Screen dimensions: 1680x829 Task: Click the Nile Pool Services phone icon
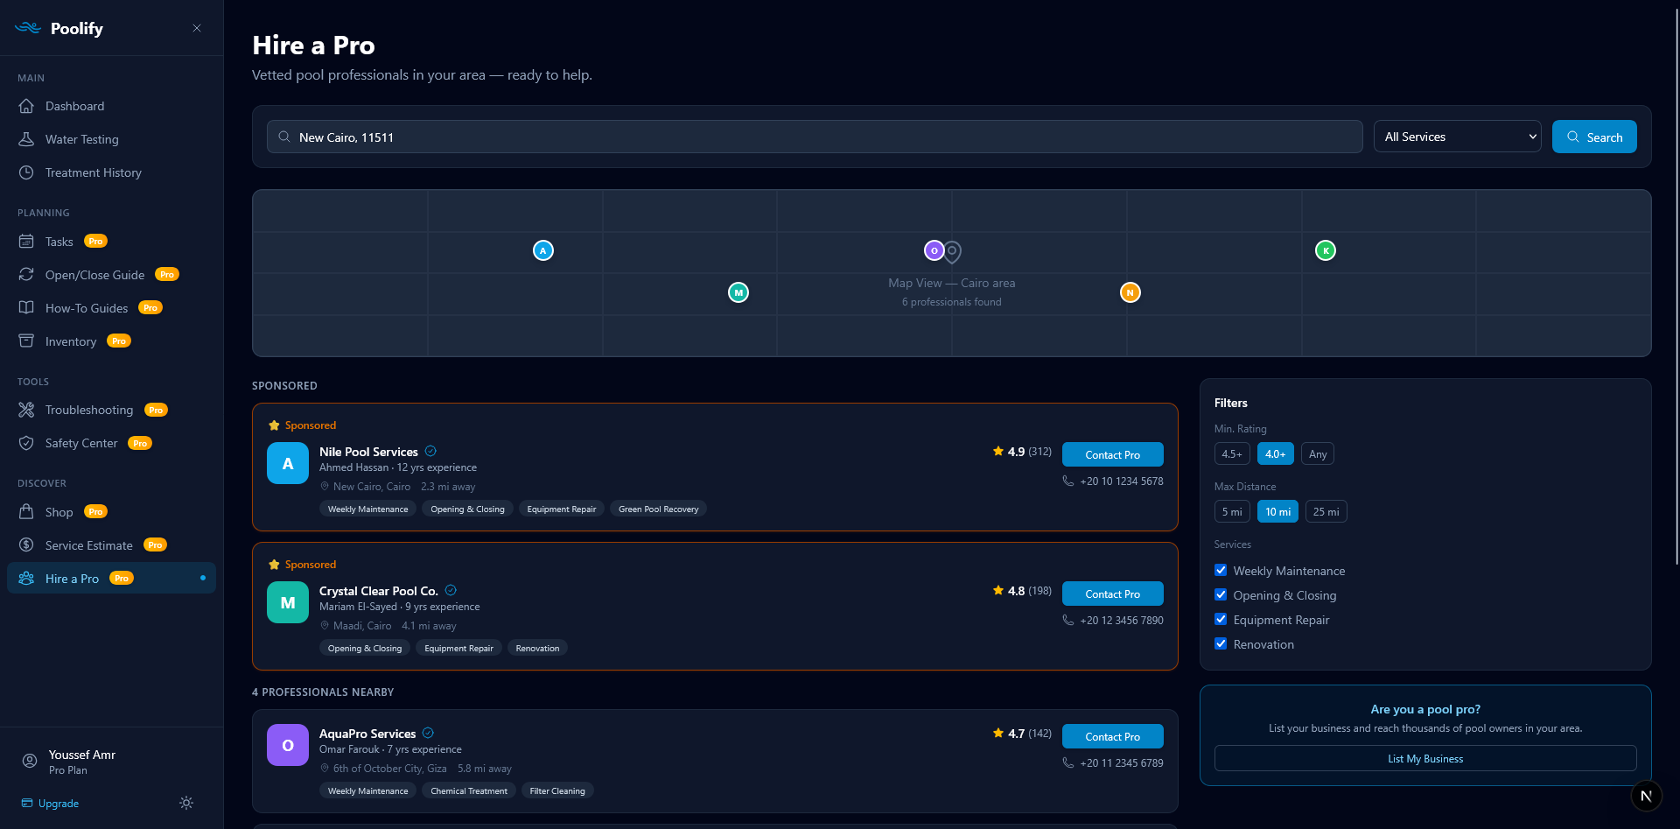click(1068, 481)
